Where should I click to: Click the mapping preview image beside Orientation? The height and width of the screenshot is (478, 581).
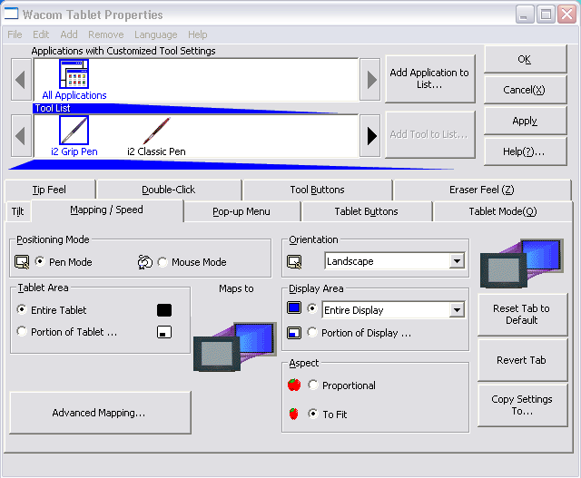pyautogui.click(x=522, y=263)
